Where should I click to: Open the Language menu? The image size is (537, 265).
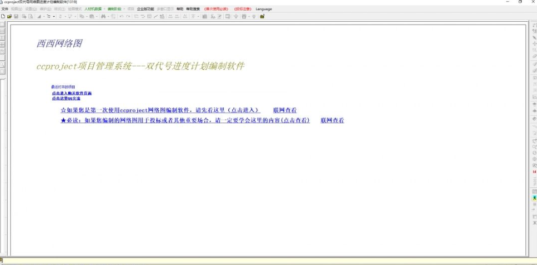pos(263,9)
